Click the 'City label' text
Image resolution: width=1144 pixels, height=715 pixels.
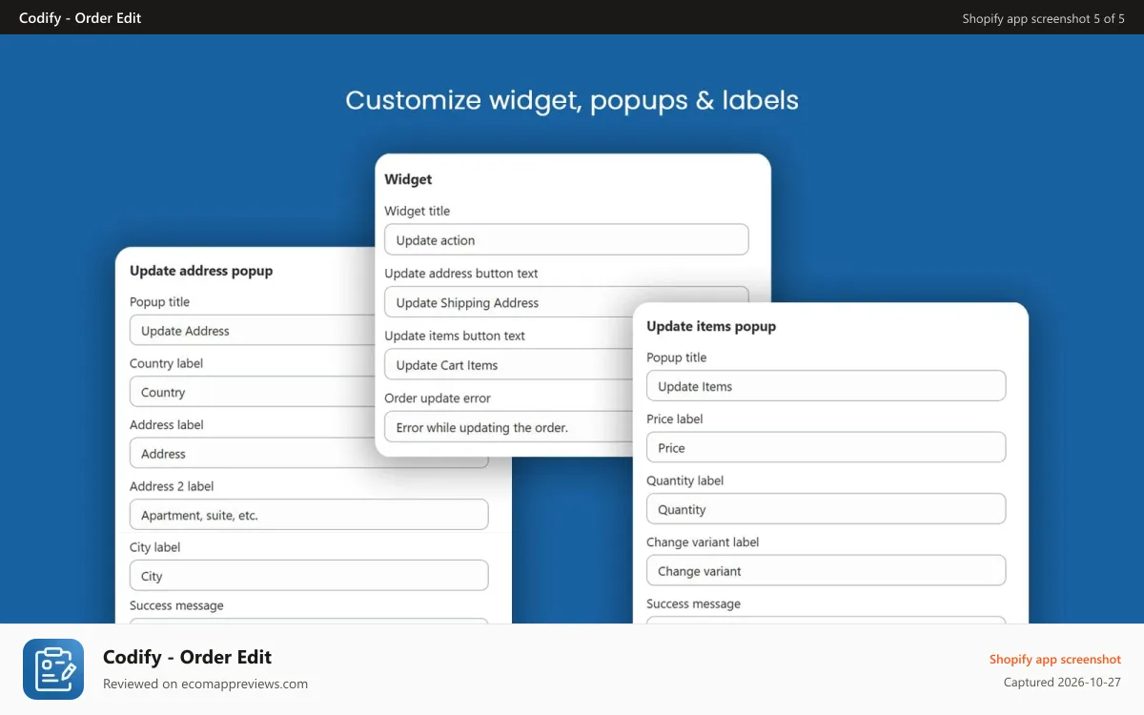tap(154, 547)
